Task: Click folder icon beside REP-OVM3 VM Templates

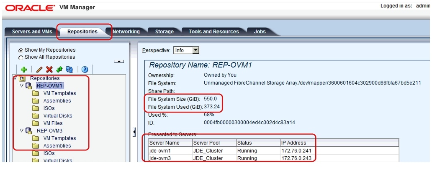Action: tap(35, 138)
